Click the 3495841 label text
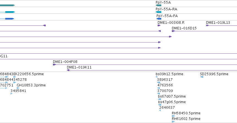This screenshot has width=237, height=123. 18,91
